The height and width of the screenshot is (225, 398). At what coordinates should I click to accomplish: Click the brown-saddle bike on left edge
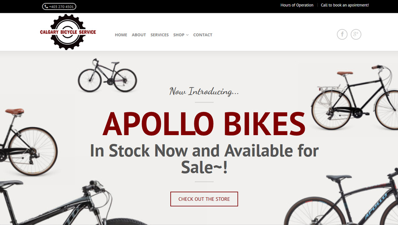click(28, 142)
